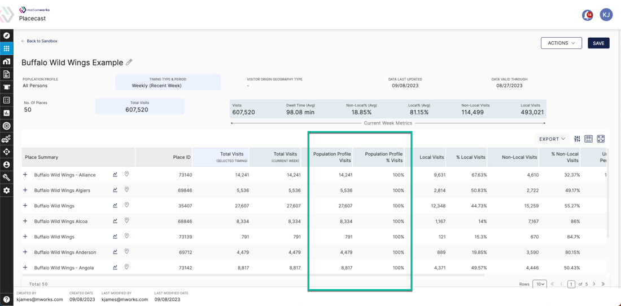The height and width of the screenshot is (306, 621).
Task: Edit the Buffalo Wild Wings Example title pencil
Action: point(129,62)
